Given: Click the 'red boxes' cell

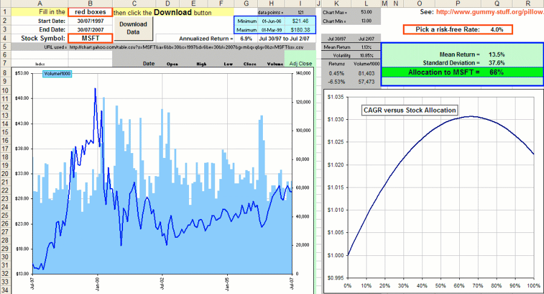Looking at the screenshot, I should pos(90,12).
